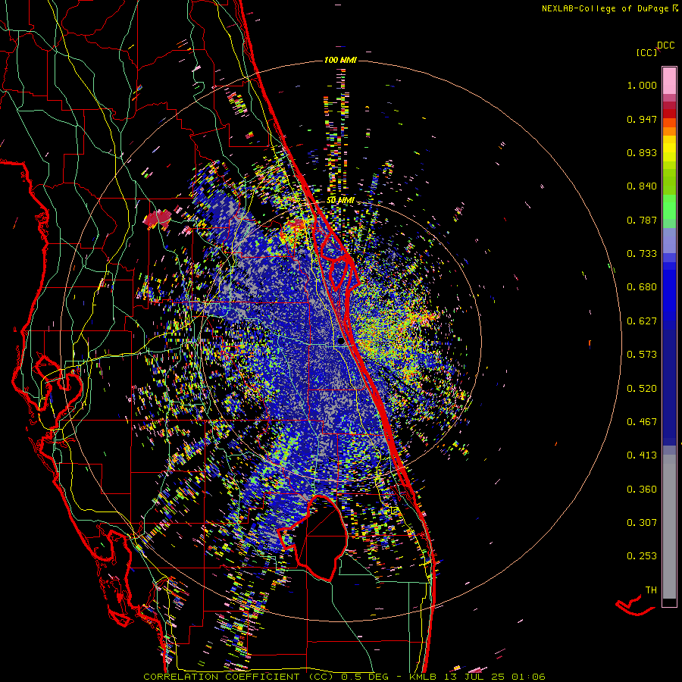
Task: Click the TH threshold label
Action: pyautogui.click(x=651, y=590)
